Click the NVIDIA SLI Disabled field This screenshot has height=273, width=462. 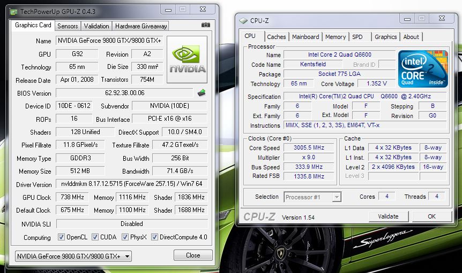(x=132, y=224)
